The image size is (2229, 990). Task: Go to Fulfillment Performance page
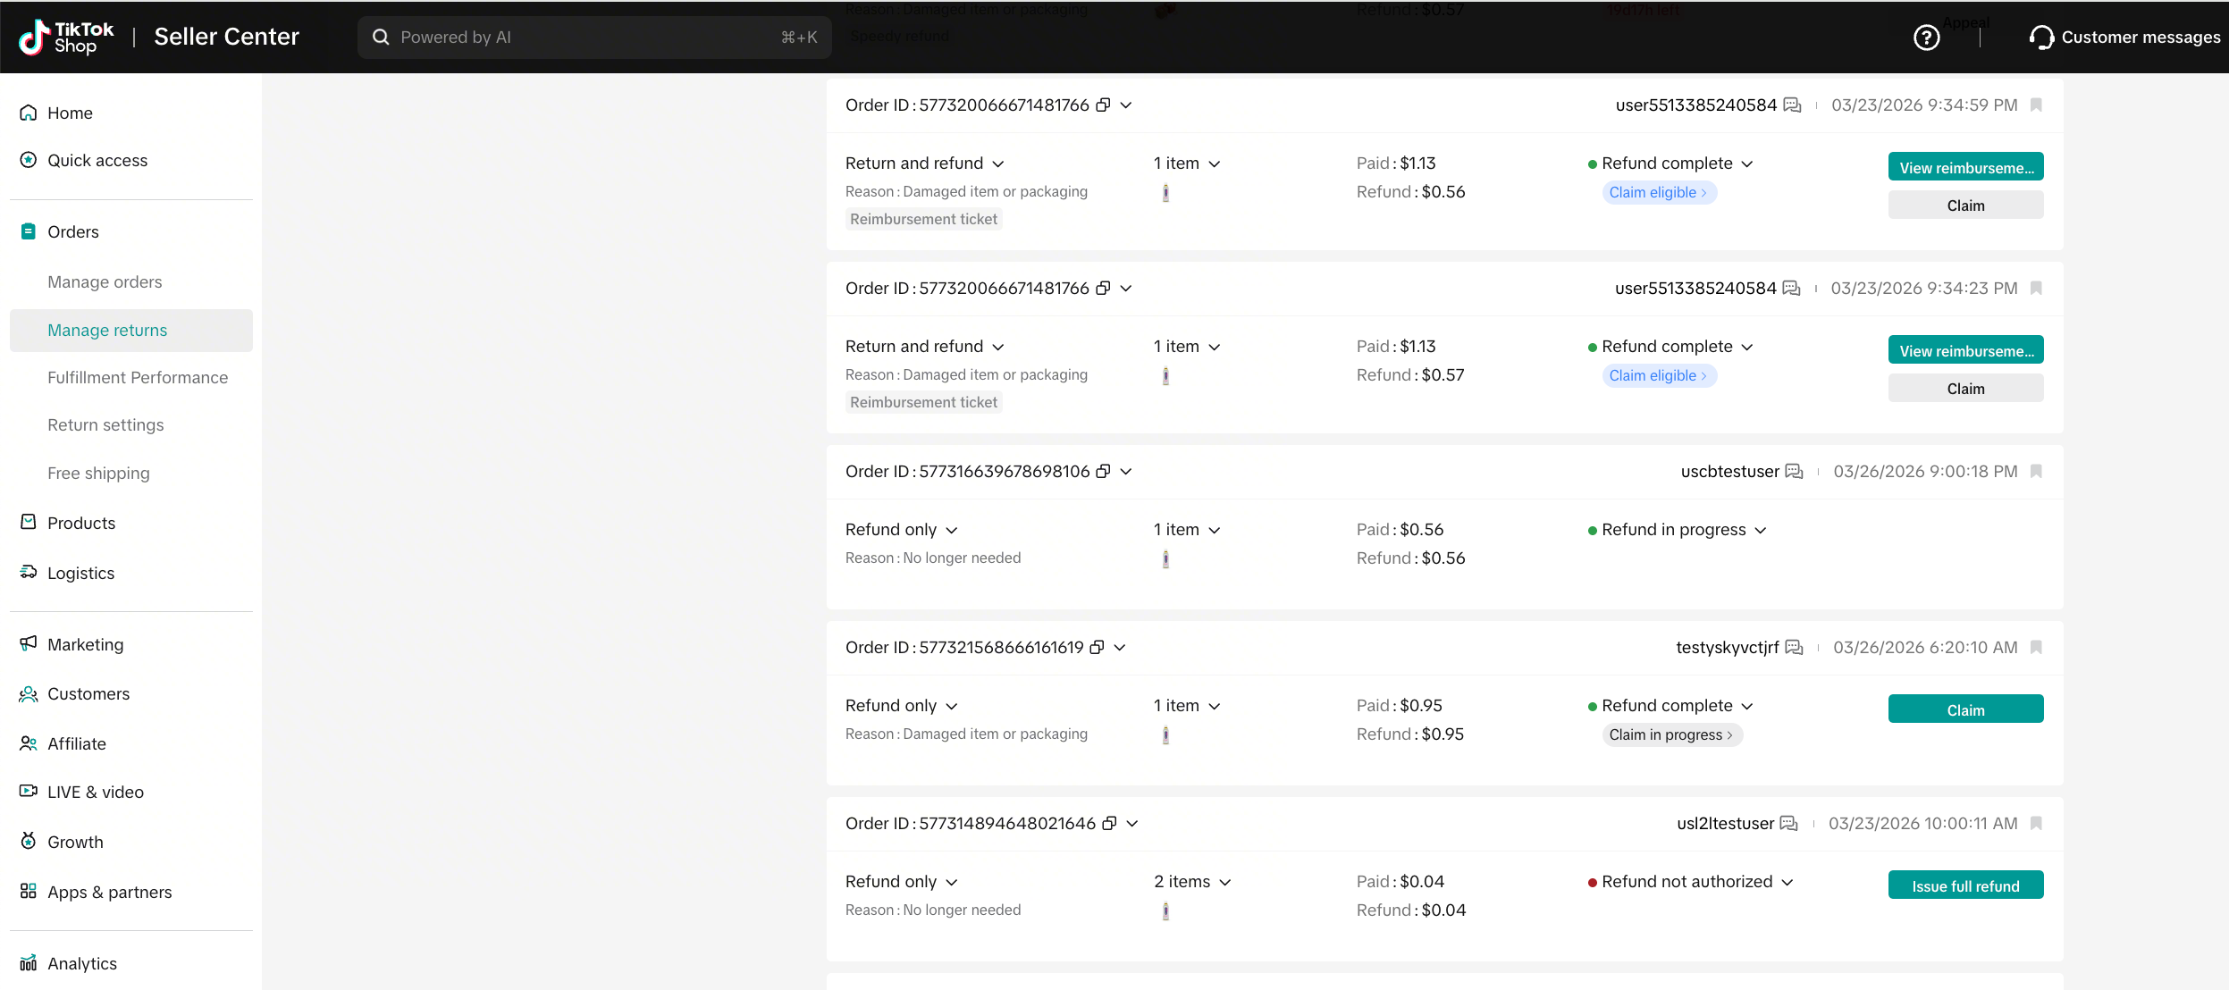click(x=138, y=377)
